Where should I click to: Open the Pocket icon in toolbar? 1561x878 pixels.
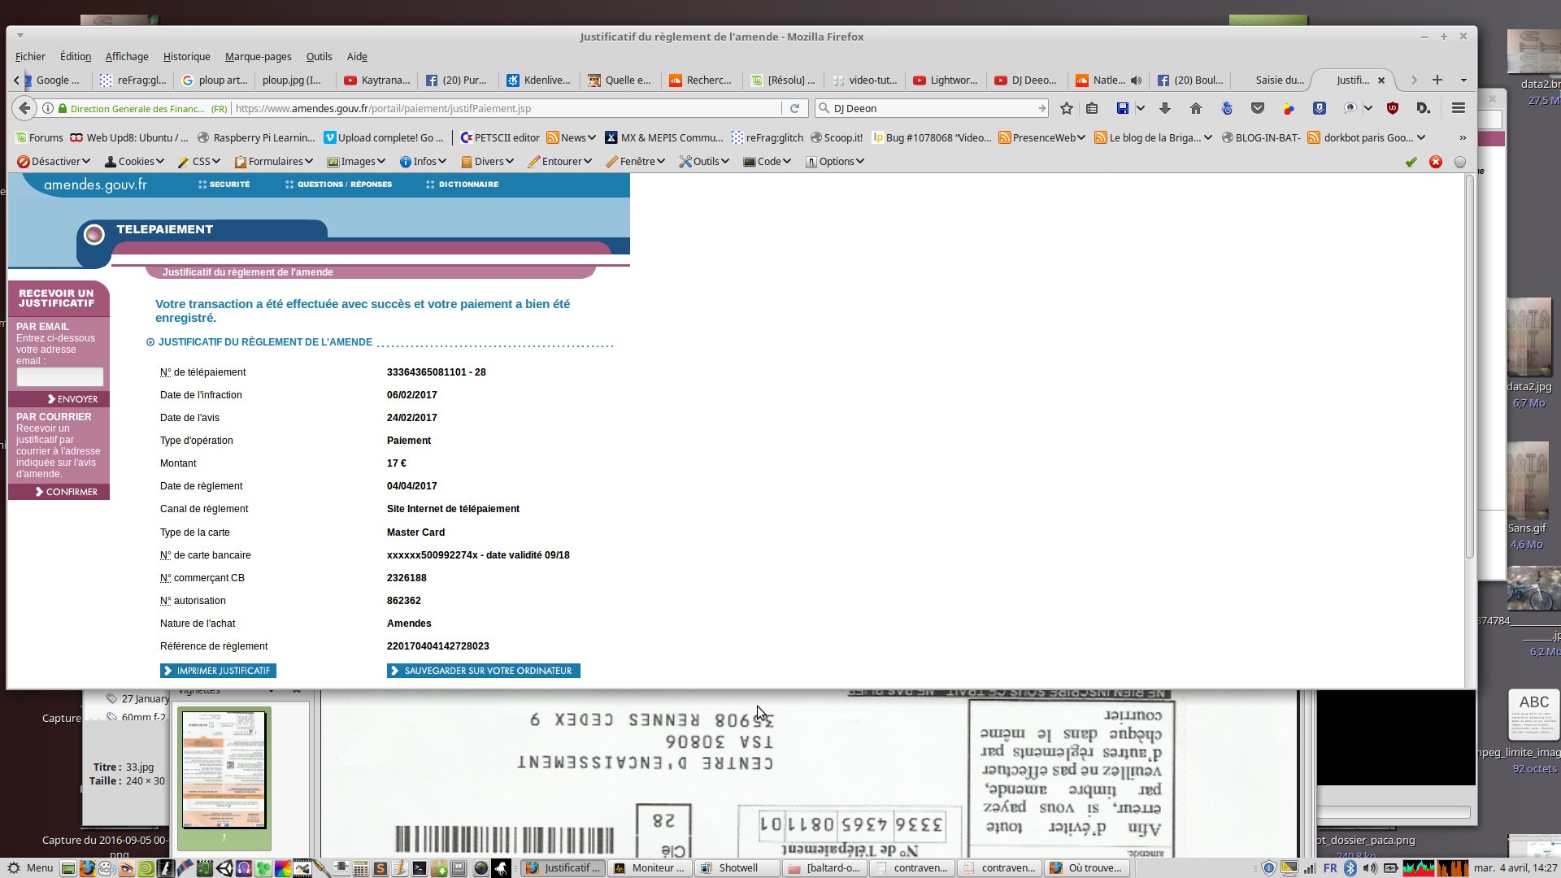click(x=1258, y=108)
